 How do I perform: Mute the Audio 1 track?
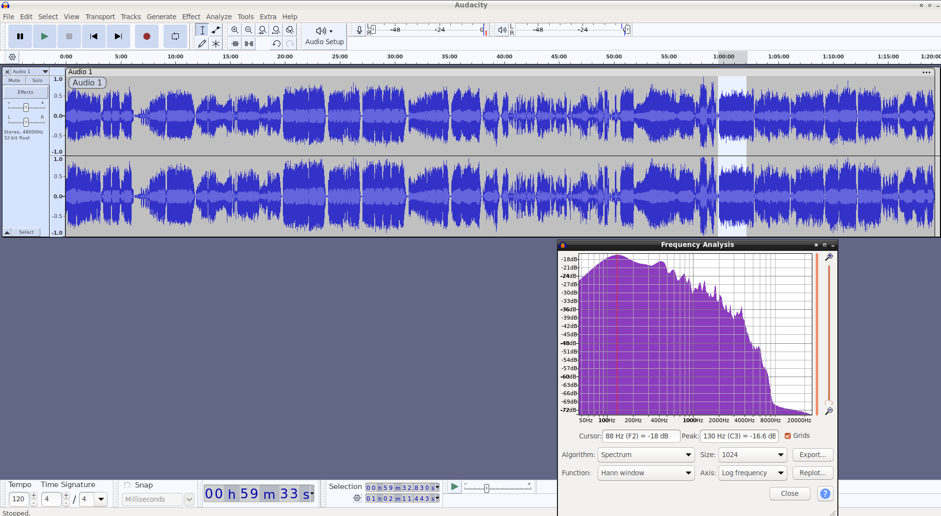click(x=14, y=81)
